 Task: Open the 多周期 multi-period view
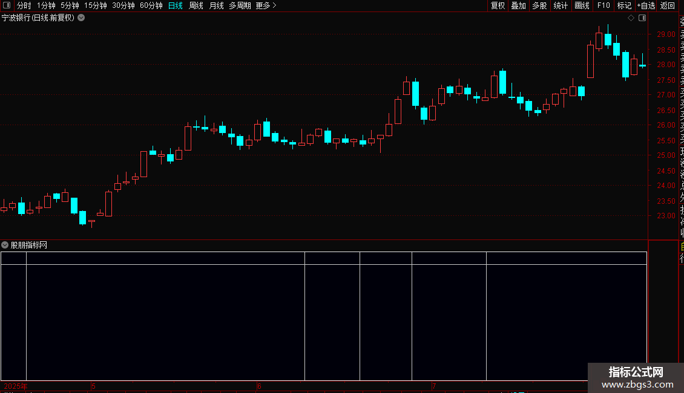240,5
